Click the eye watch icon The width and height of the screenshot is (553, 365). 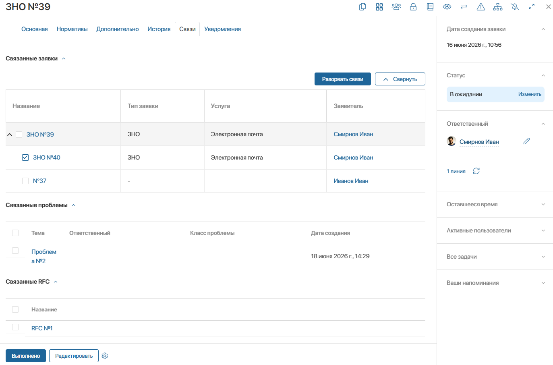point(447,7)
